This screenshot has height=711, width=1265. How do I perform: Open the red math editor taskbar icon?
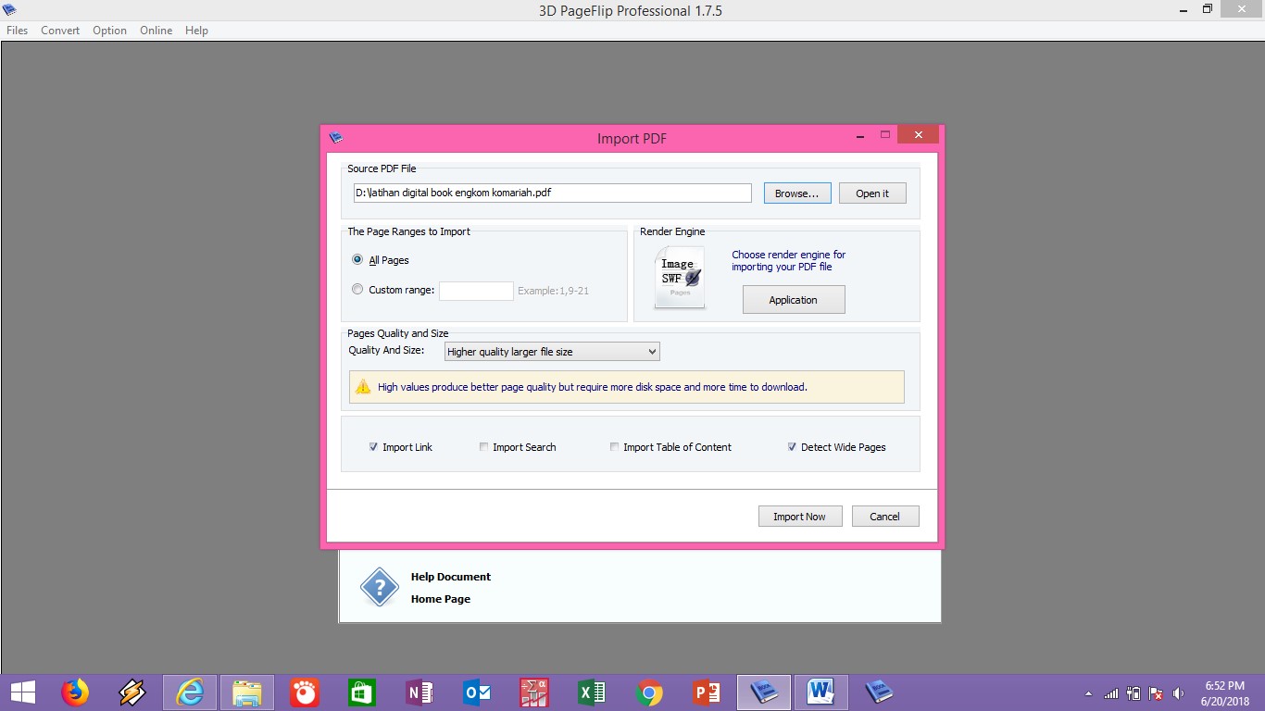point(534,692)
